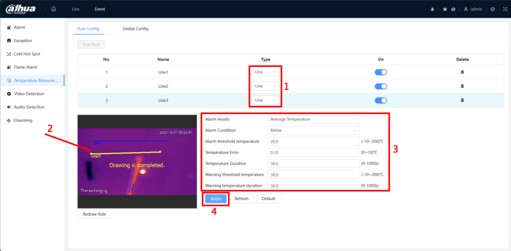Screen dimensions: 511x251
Task: Click the Alarm threshold temperature field
Action: (313, 141)
